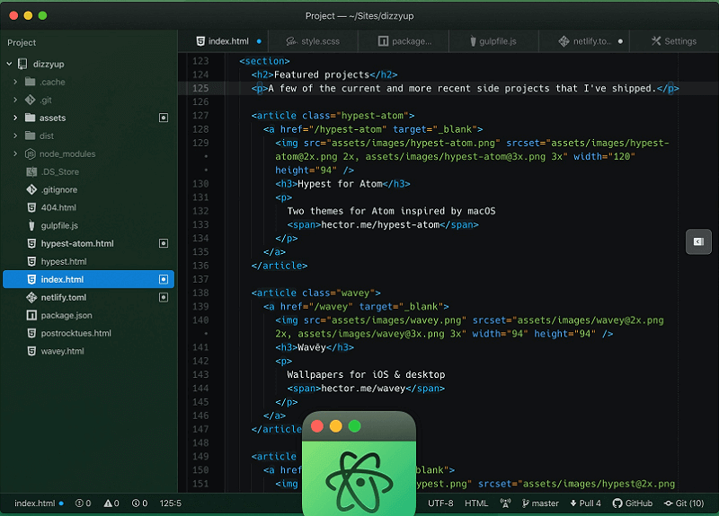Collapse the dizzyup project root
Screen dimensions: 719x516
pyautogui.click(x=9, y=64)
